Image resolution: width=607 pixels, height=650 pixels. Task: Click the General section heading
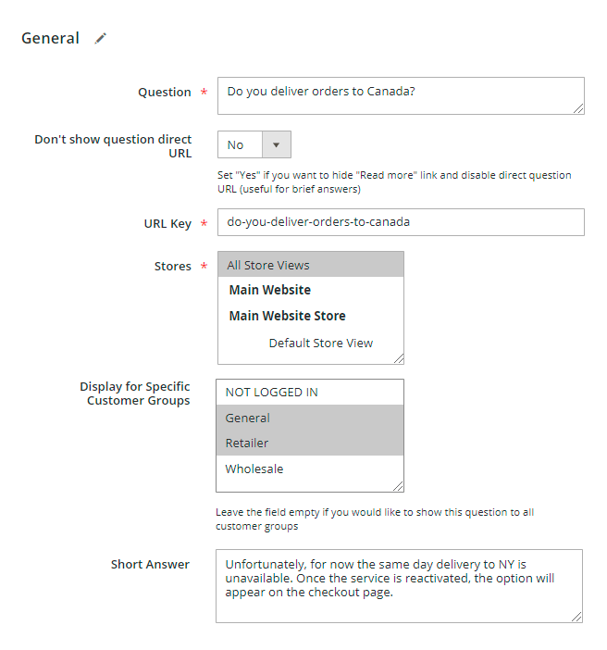pos(50,38)
